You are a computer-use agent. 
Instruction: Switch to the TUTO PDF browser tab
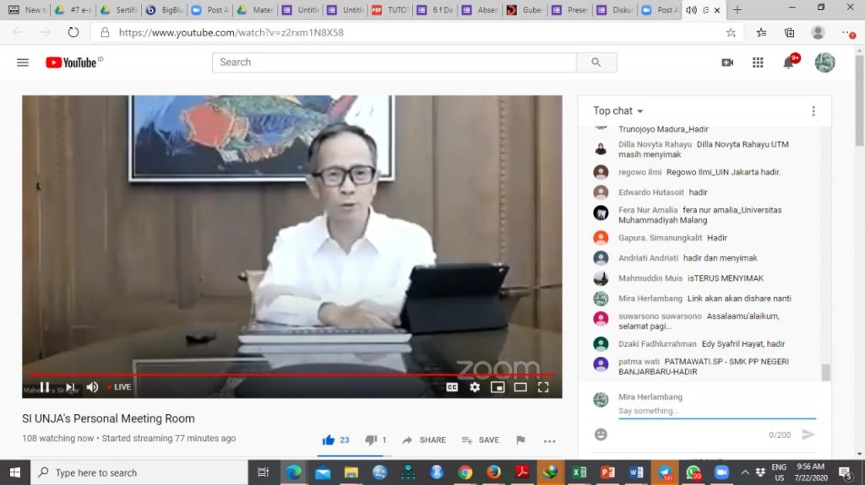point(390,10)
